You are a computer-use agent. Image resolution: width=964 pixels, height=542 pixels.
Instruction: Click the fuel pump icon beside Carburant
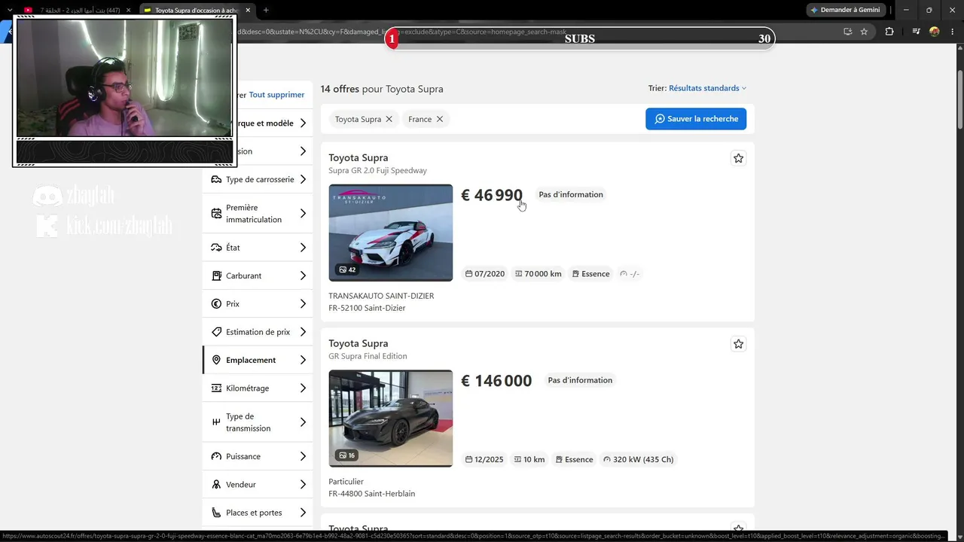[216, 276]
